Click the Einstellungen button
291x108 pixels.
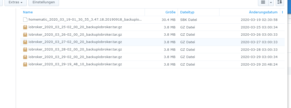tap(44, 2)
